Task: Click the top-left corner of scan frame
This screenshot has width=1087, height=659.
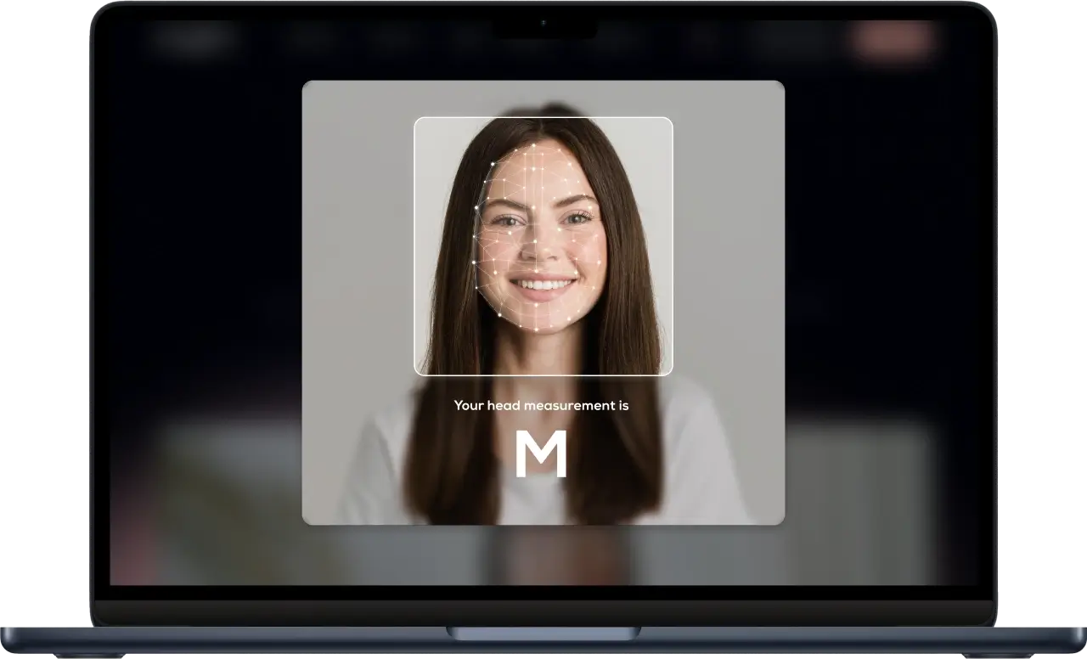Action: pos(416,119)
